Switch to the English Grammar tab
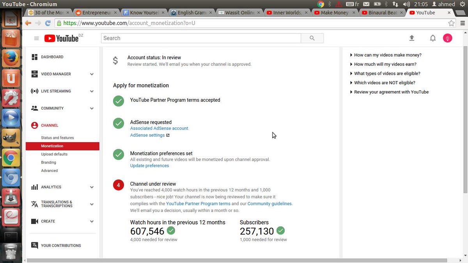This screenshot has height=263, width=468. pyautogui.click(x=192, y=12)
